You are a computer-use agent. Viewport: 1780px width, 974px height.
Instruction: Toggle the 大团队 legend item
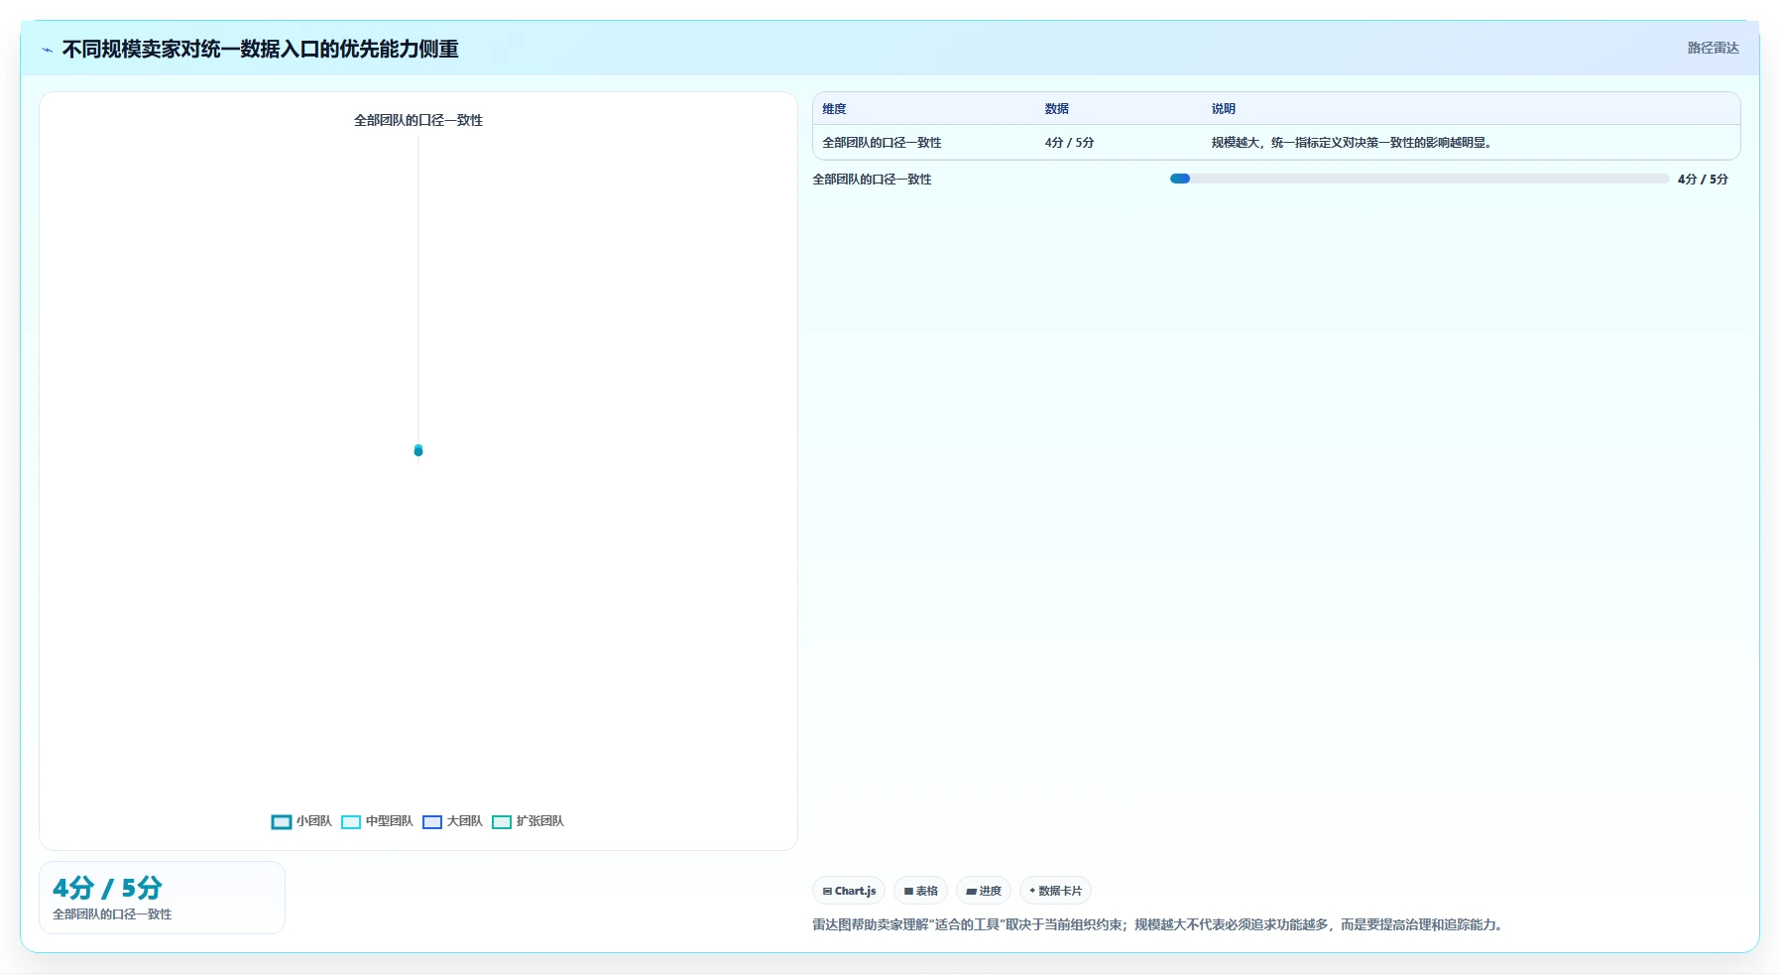click(x=452, y=821)
